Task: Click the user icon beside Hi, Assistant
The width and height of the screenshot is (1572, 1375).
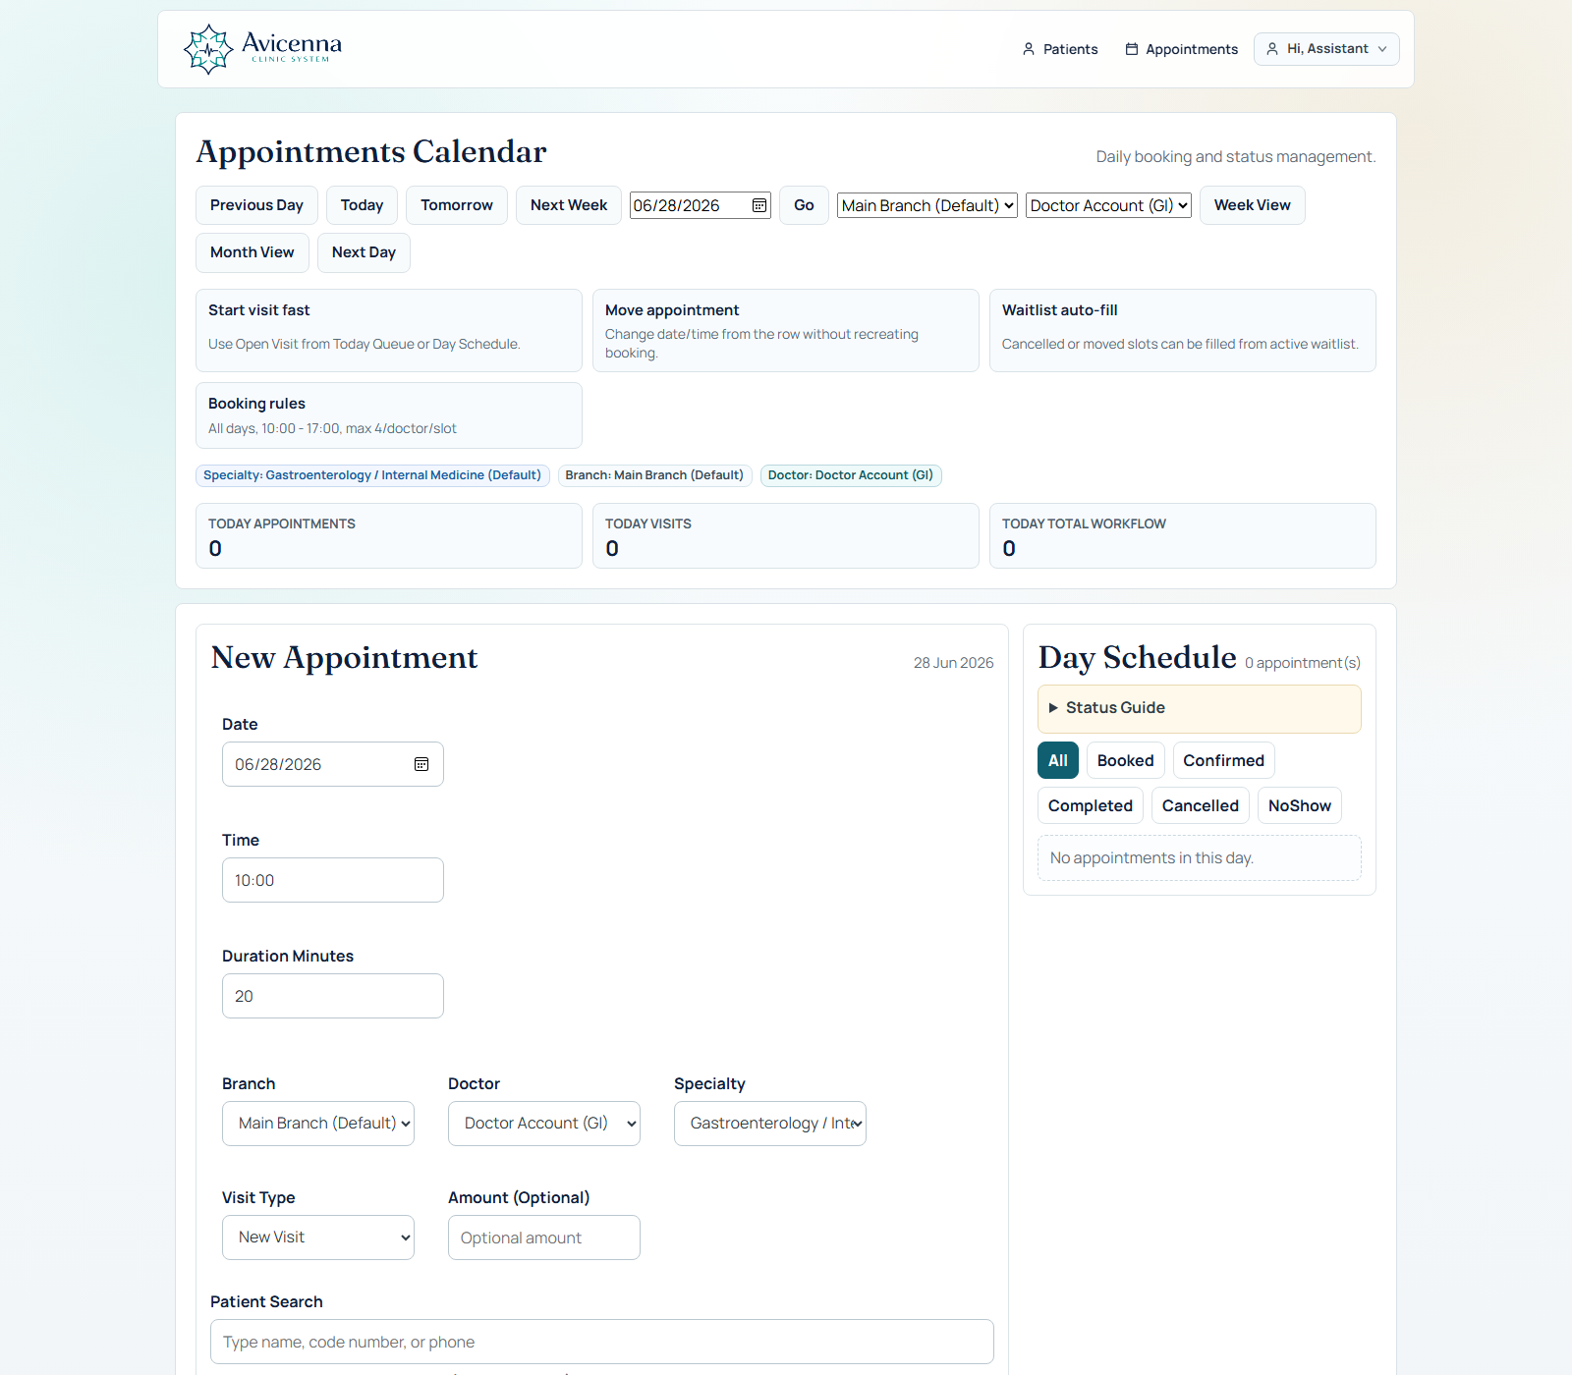Action: (1272, 49)
